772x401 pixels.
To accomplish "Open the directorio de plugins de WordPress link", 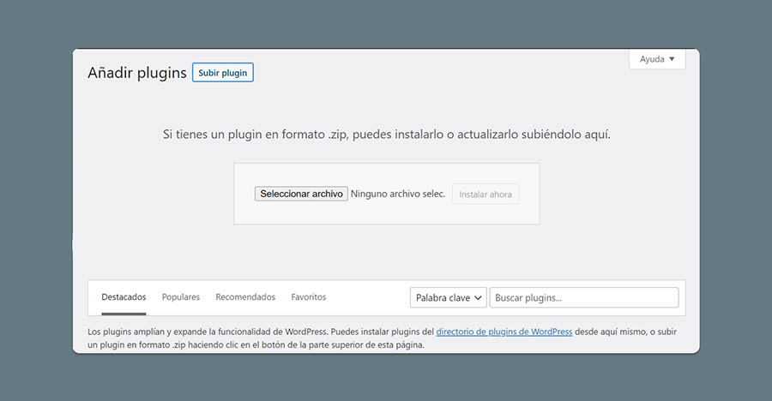I will [x=504, y=331].
